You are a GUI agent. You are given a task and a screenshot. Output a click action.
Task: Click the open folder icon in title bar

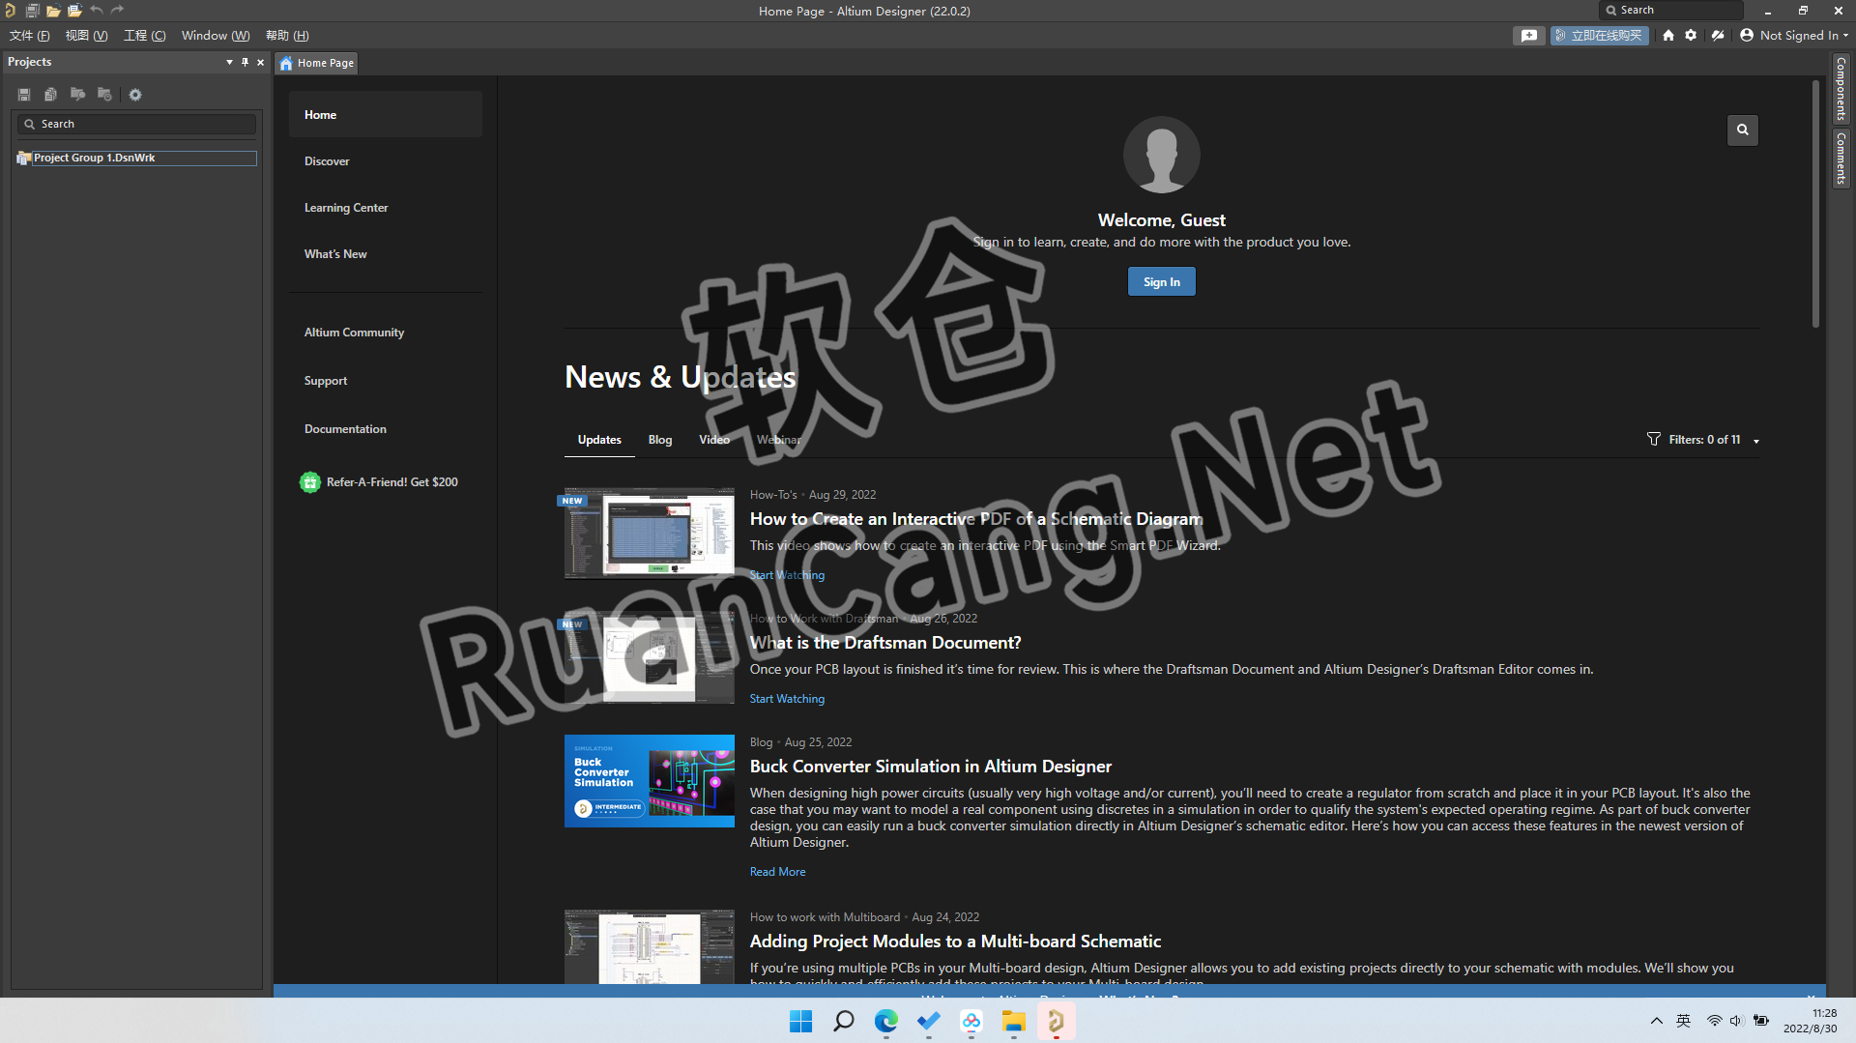(53, 11)
